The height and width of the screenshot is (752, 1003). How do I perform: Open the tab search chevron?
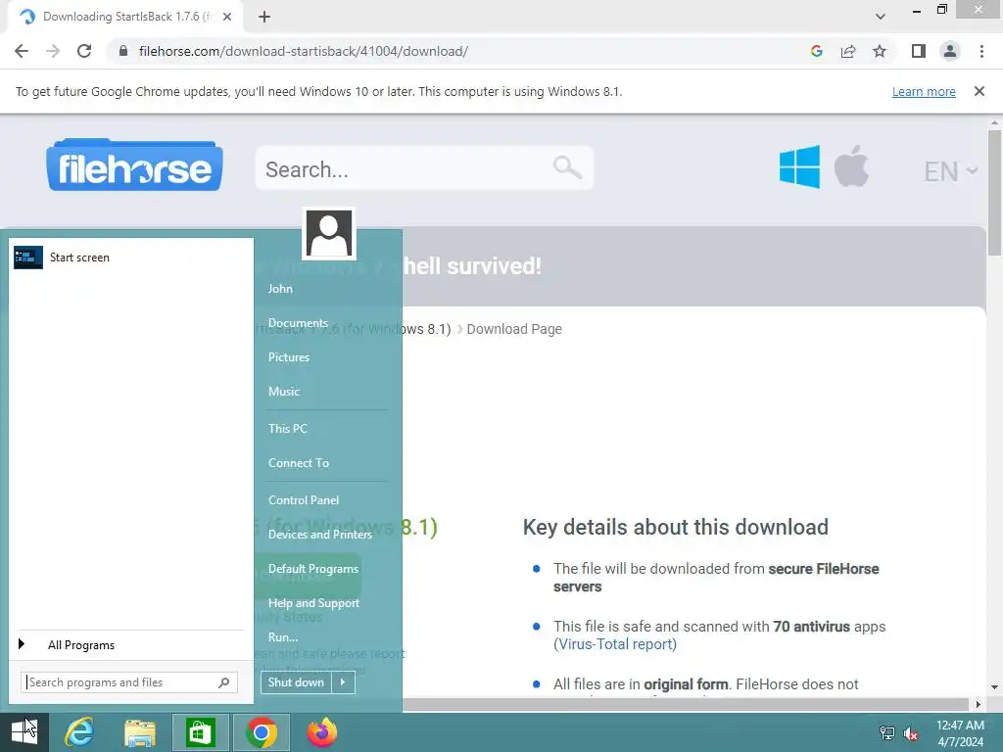[x=881, y=17]
